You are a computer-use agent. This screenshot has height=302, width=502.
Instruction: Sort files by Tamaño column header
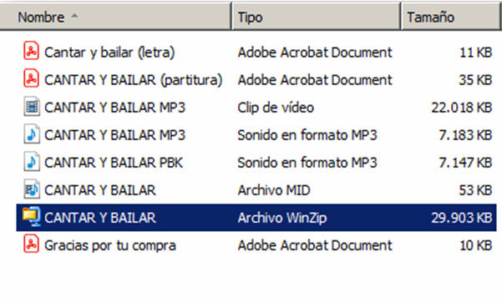451,17
